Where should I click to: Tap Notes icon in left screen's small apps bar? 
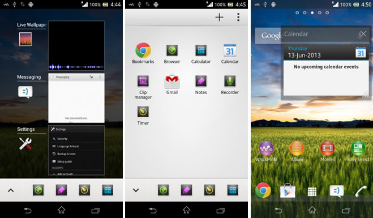(61, 190)
